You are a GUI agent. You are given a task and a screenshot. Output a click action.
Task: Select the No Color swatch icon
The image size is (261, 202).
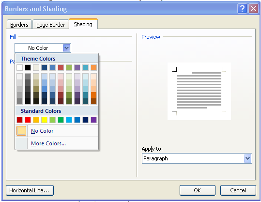click(x=21, y=131)
